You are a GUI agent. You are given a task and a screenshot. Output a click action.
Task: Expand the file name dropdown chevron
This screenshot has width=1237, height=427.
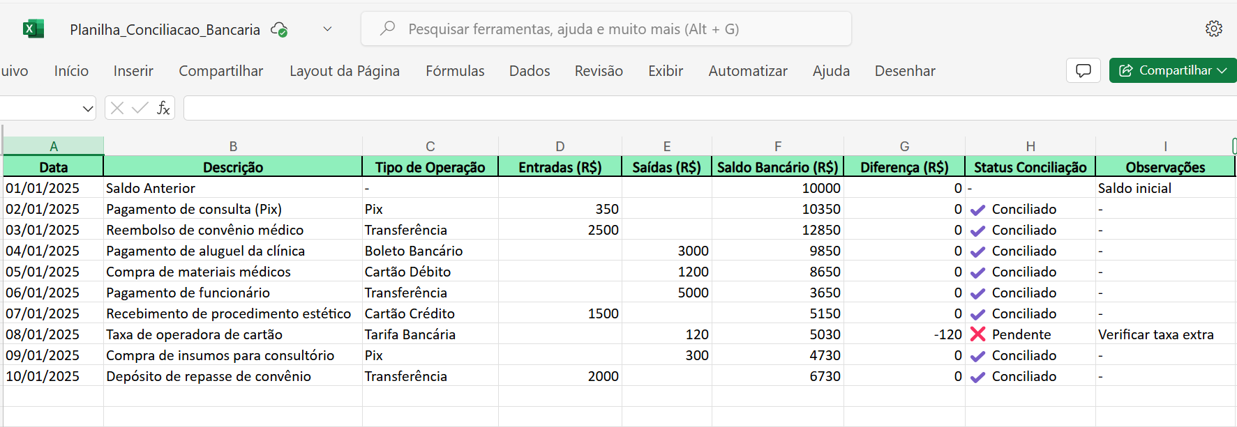coord(327,29)
